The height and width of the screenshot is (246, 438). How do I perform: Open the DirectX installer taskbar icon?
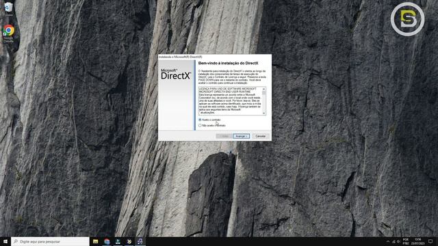140,241
